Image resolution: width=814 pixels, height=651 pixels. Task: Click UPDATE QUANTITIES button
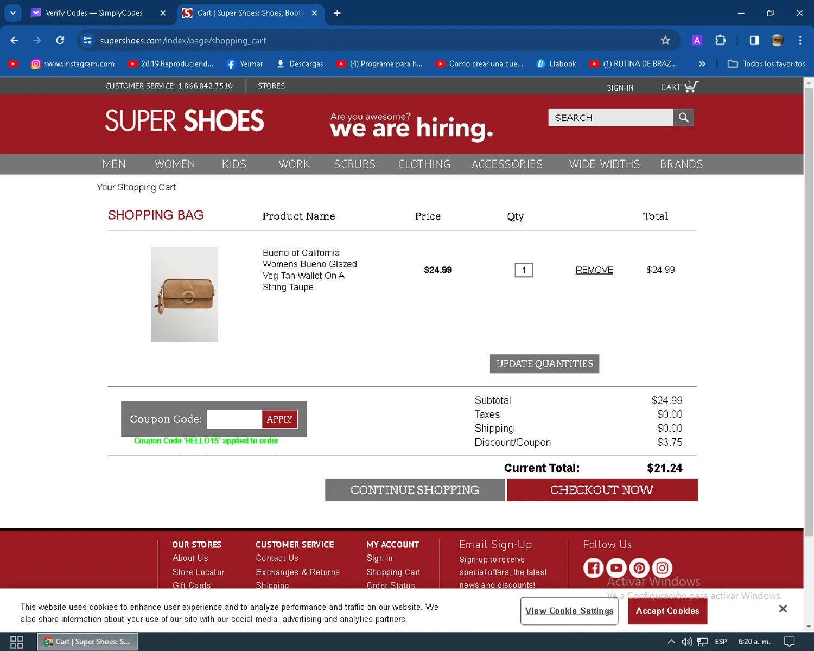pyautogui.click(x=544, y=364)
